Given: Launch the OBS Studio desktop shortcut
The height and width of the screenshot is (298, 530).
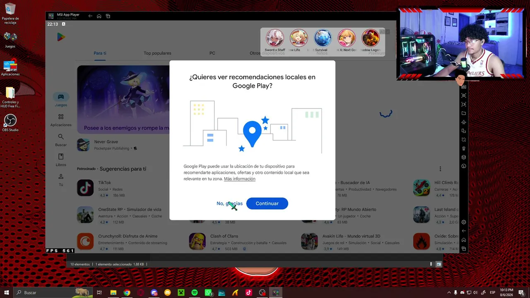Looking at the screenshot, I should point(10,123).
